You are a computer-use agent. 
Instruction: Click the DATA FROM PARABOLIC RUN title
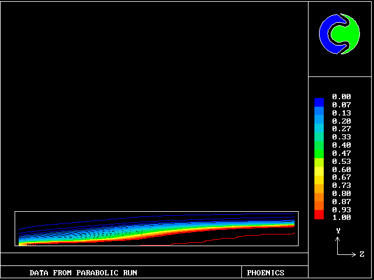pyautogui.click(x=84, y=272)
